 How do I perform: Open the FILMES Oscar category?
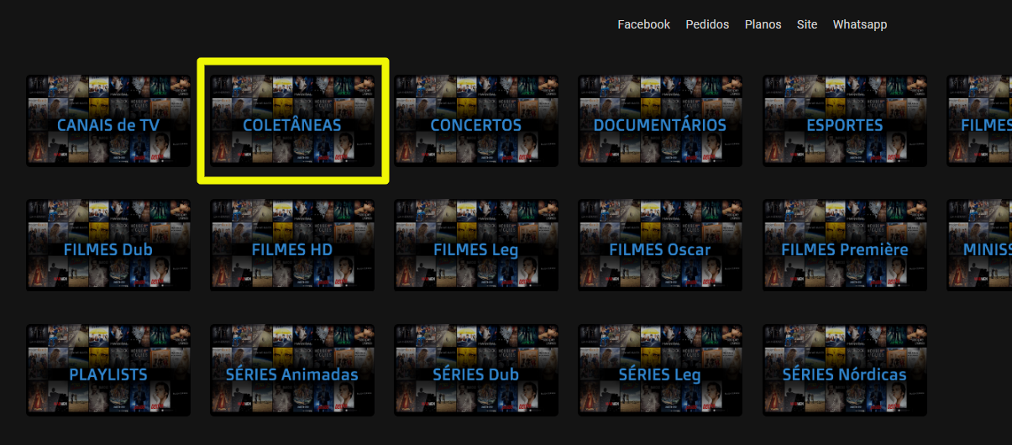pos(660,245)
